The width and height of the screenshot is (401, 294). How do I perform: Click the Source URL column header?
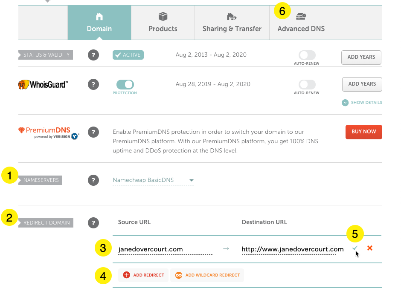(x=134, y=222)
